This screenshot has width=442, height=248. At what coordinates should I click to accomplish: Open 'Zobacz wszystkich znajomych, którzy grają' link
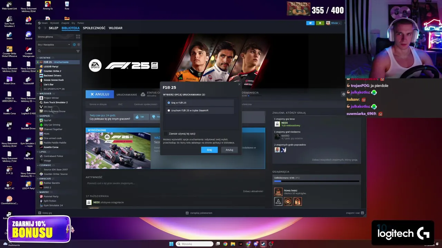click(x=335, y=160)
